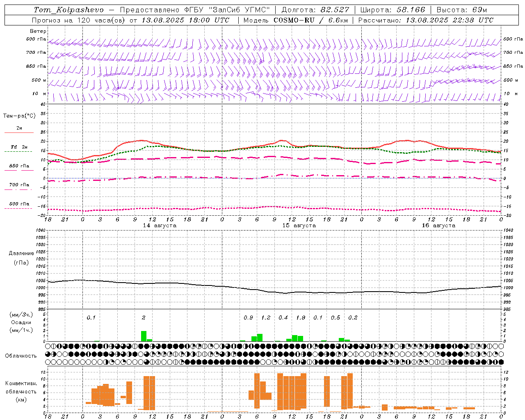The width and height of the screenshot is (525, 420).
Task: Click the Td 2м legend label
Action: click(x=19, y=147)
